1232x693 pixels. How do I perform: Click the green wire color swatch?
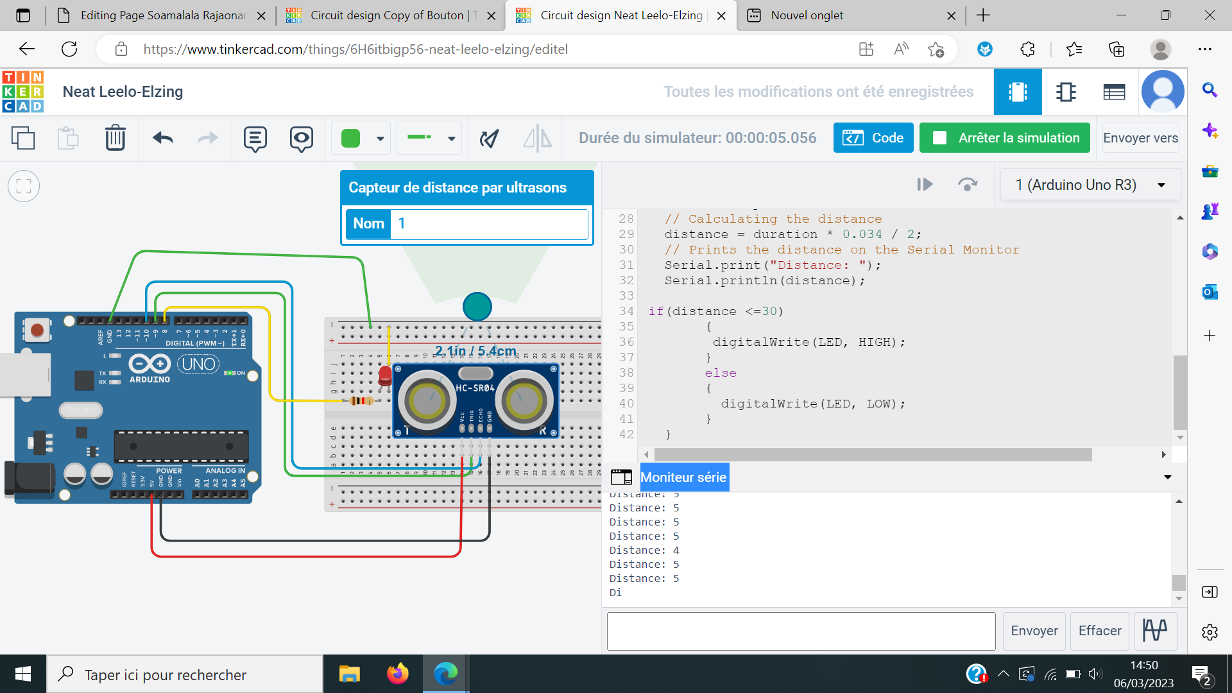click(x=351, y=138)
